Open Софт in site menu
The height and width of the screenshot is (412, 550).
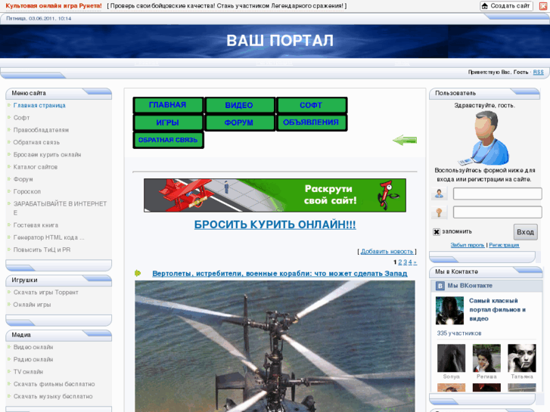21,117
